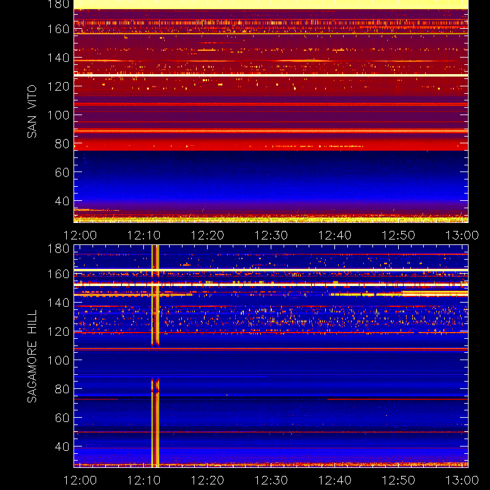Pick the 100 frequency label on San Vito axis
This screenshot has height=490, width=490.
point(58,115)
